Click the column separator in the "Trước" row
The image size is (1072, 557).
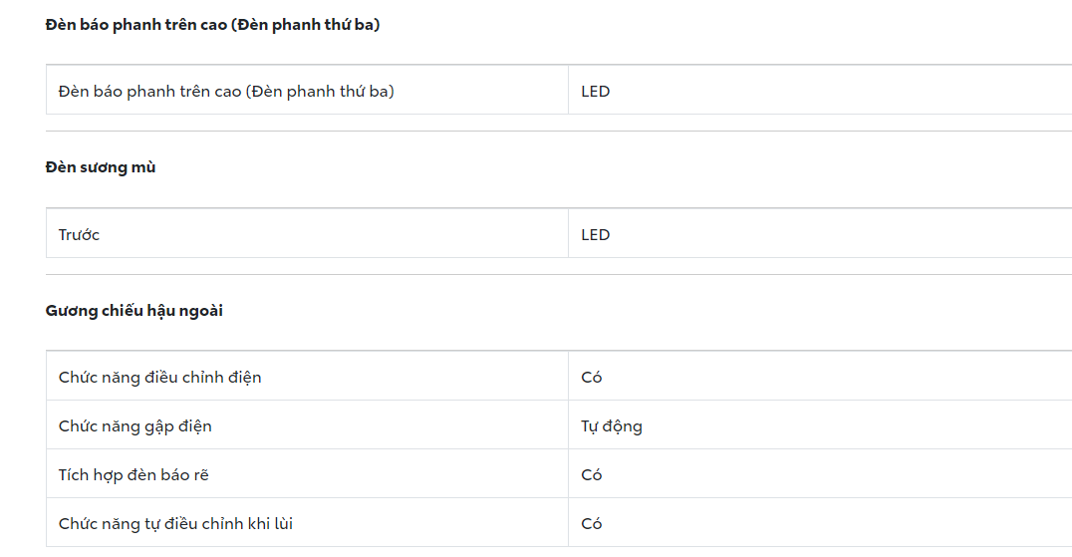pos(568,235)
